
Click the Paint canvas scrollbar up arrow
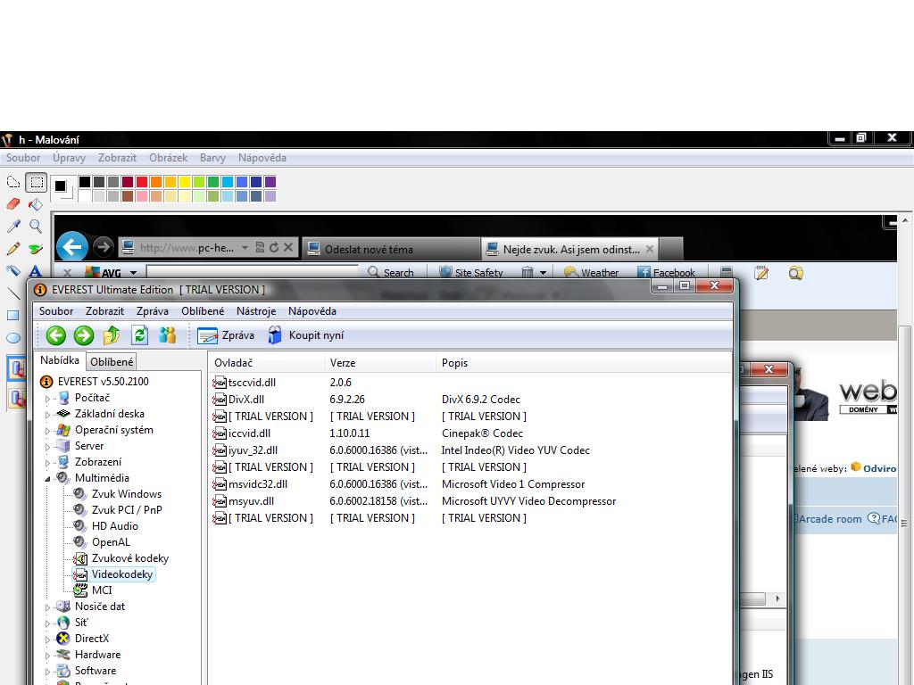pyautogui.click(x=905, y=221)
